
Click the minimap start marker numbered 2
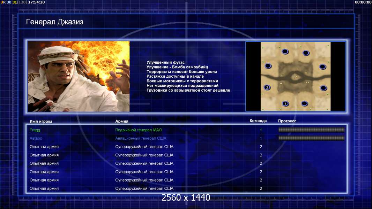pos(267,87)
